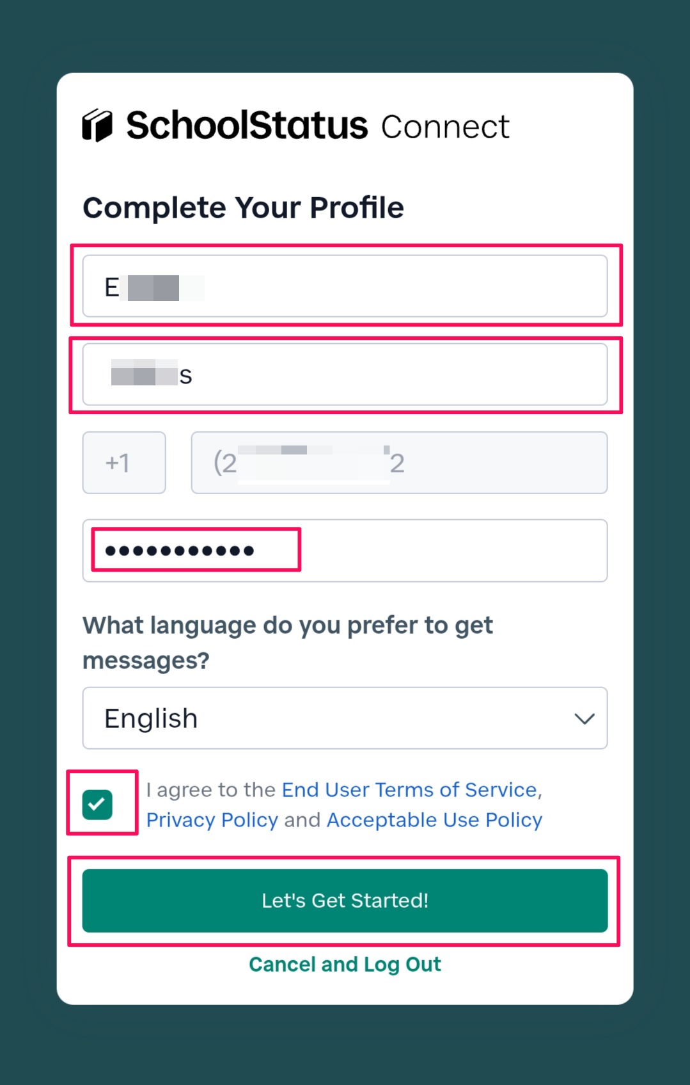Click the Complete Your Profile heading
Screen dimensions: 690x1085
pyautogui.click(x=243, y=208)
